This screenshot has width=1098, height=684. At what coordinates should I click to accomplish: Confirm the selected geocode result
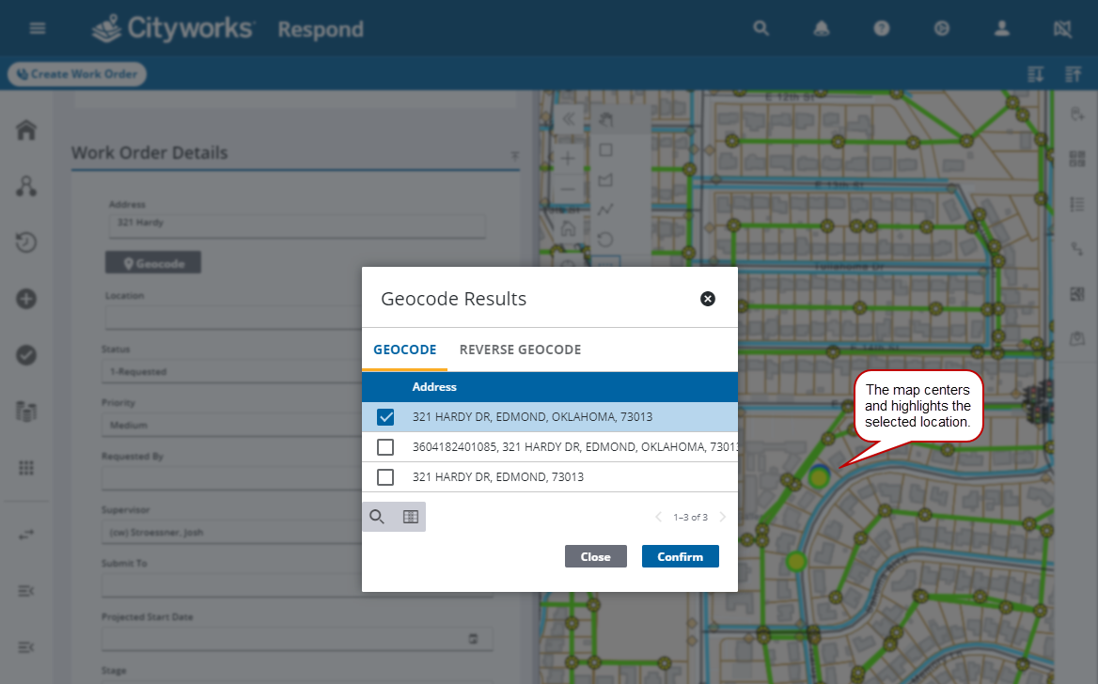(680, 556)
